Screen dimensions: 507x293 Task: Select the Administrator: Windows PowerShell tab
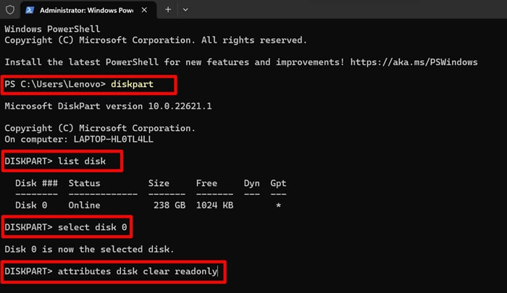(x=85, y=10)
